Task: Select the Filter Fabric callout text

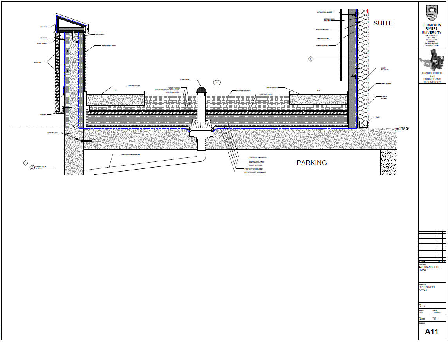Action: pos(173,88)
